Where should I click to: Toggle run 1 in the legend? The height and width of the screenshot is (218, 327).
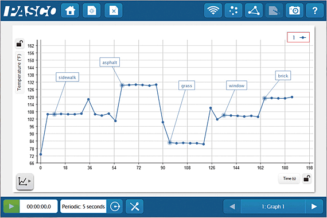tap(298, 37)
